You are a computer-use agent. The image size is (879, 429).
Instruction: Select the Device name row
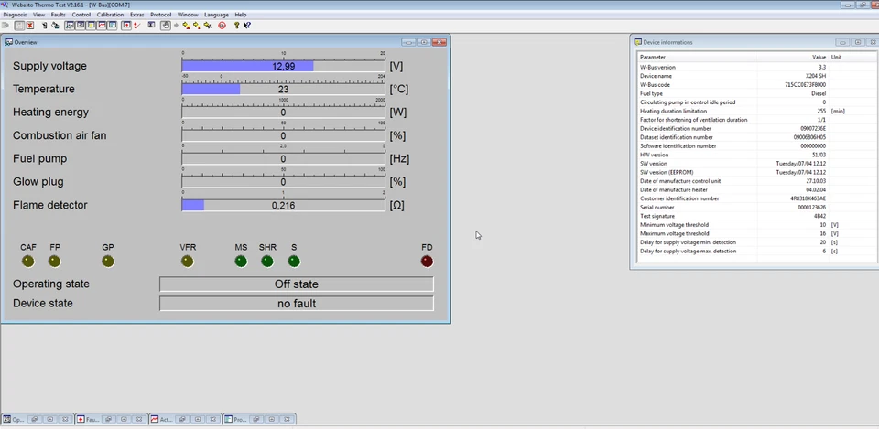757,76
